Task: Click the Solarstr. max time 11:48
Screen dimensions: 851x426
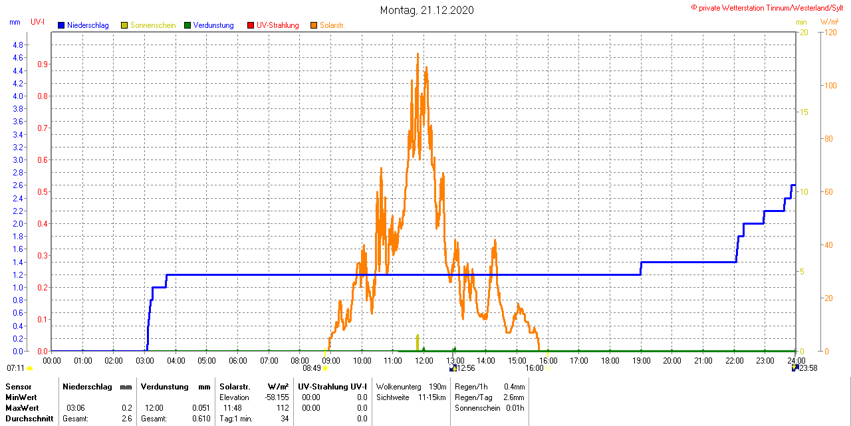Action: (x=233, y=407)
